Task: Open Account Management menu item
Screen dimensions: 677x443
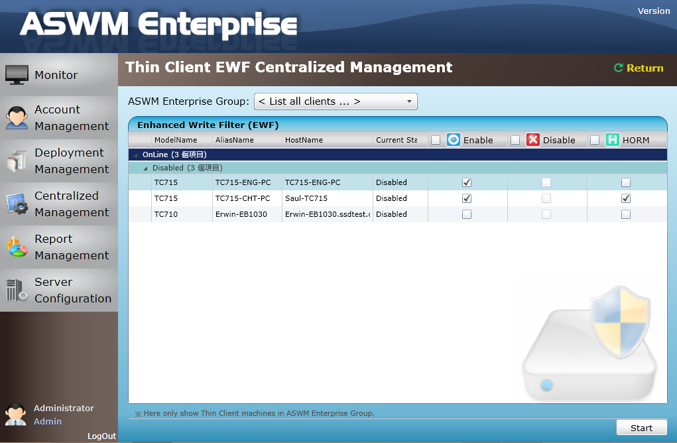Action: 59,117
